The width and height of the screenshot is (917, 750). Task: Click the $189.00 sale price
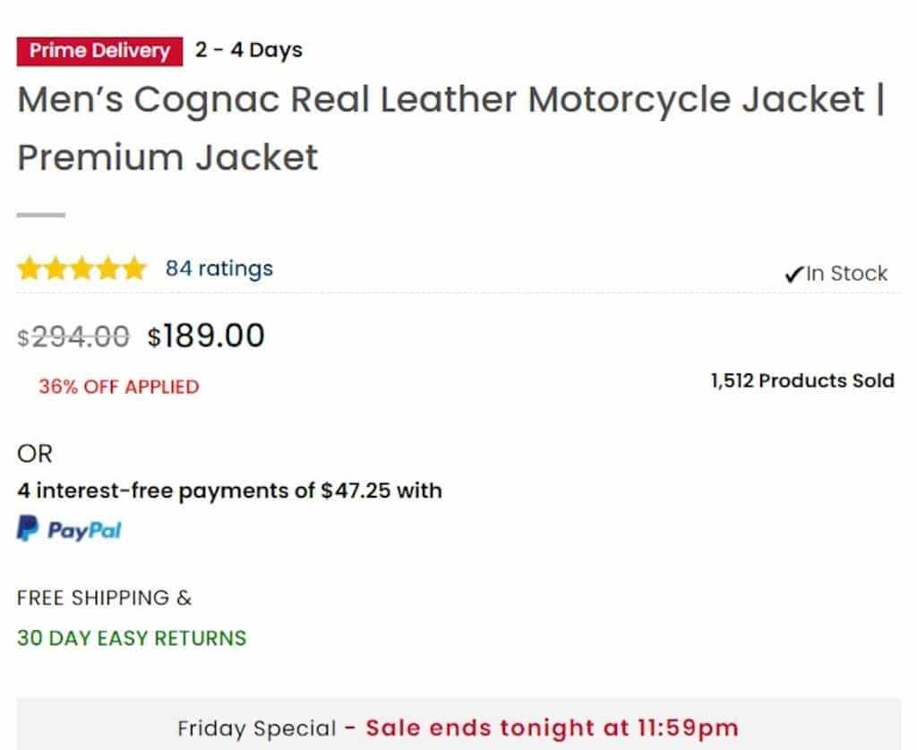point(206,337)
